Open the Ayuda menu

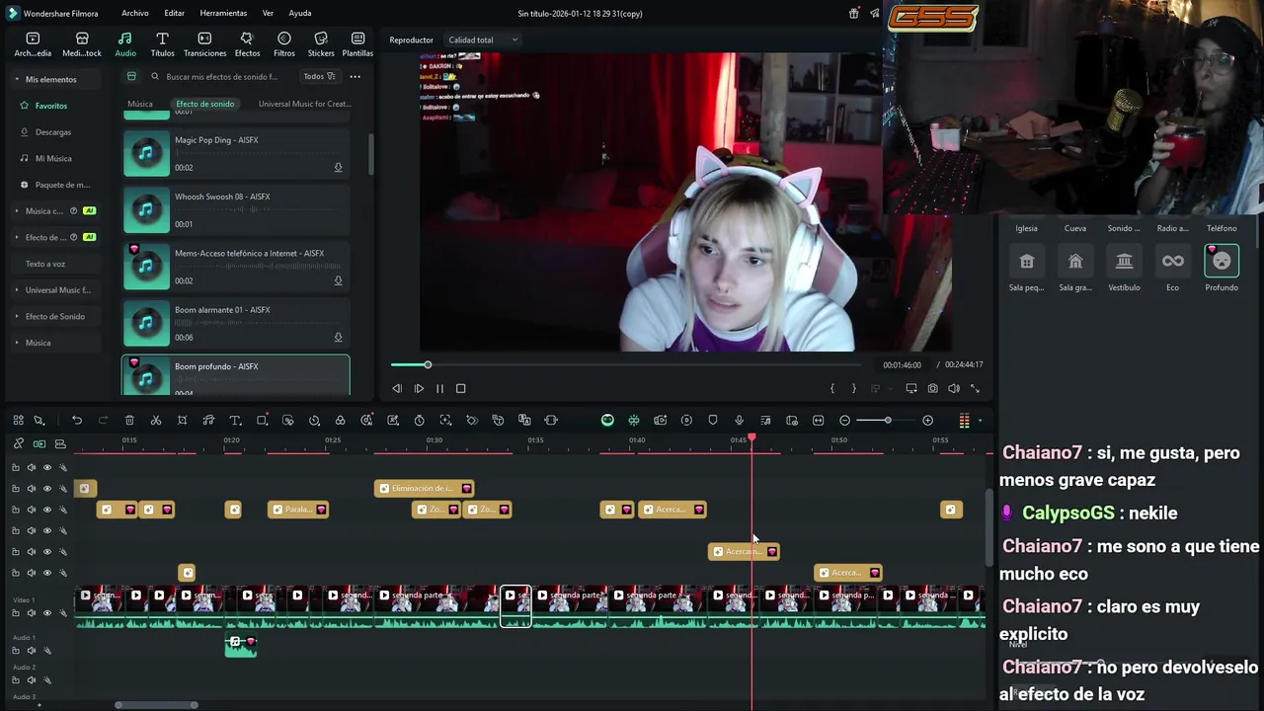tap(300, 14)
